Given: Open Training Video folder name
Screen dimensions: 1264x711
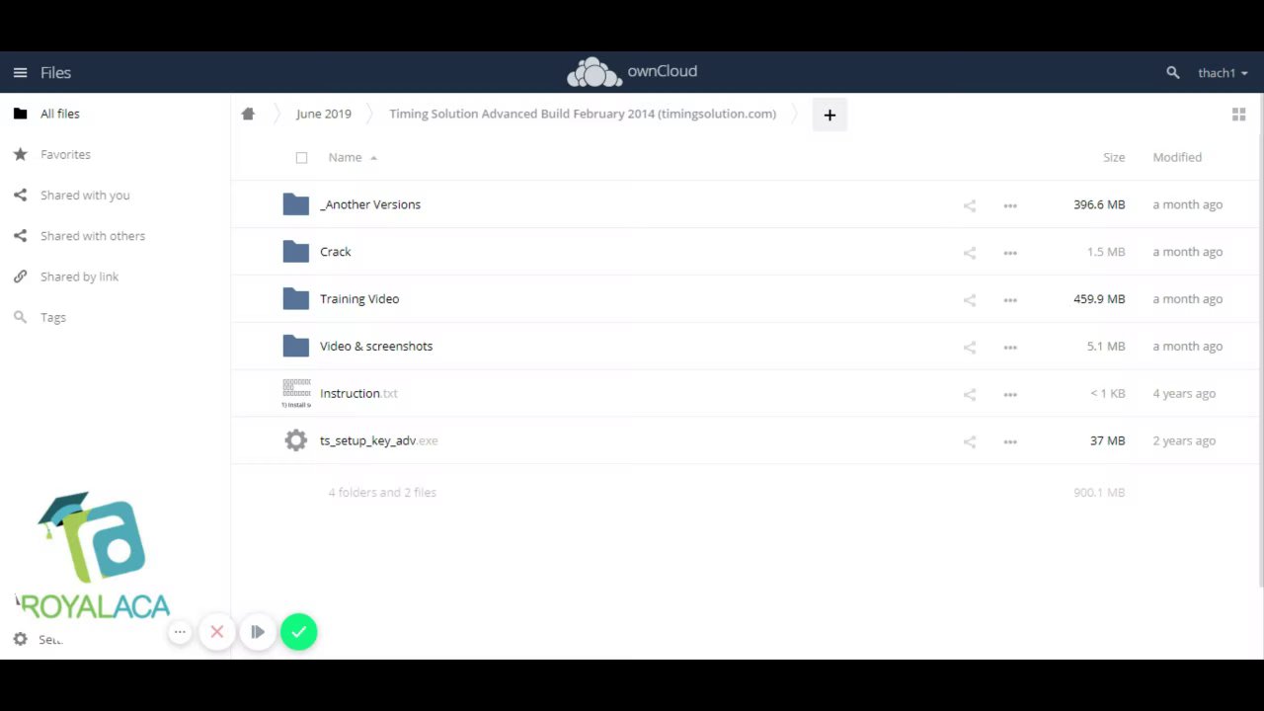Looking at the screenshot, I should click(359, 299).
